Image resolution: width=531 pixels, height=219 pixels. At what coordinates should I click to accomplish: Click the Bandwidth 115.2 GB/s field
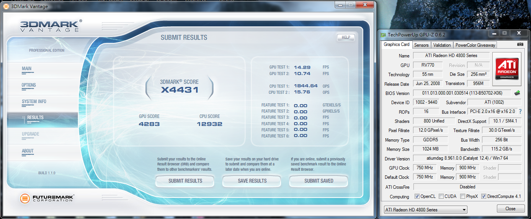pyautogui.click(x=501, y=149)
